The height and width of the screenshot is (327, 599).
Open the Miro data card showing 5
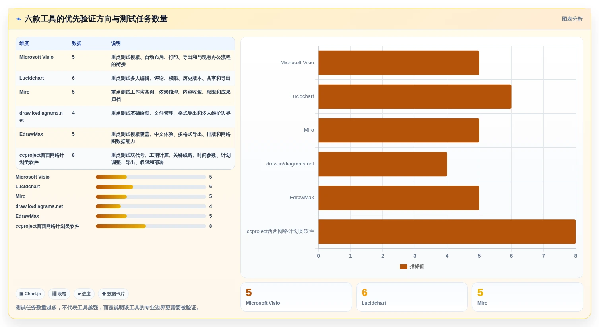coord(527,297)
